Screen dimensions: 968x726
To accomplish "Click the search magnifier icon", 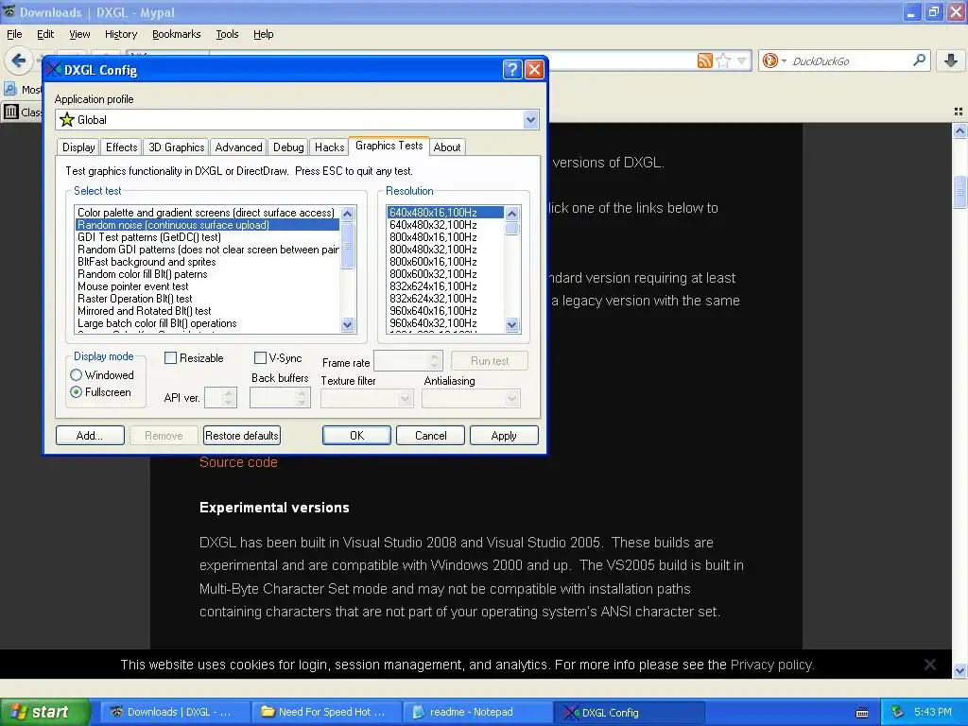I will tap(919, 60).
